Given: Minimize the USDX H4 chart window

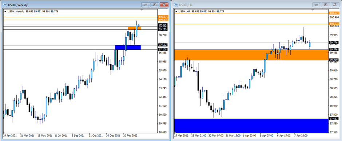Looking at the screenshot, I should (x=317, y=5).
